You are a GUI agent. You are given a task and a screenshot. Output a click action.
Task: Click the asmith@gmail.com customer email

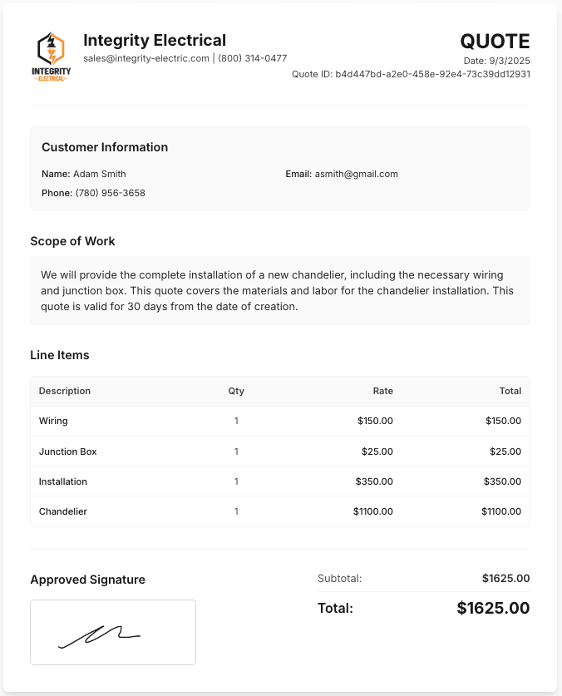point(356,174)
